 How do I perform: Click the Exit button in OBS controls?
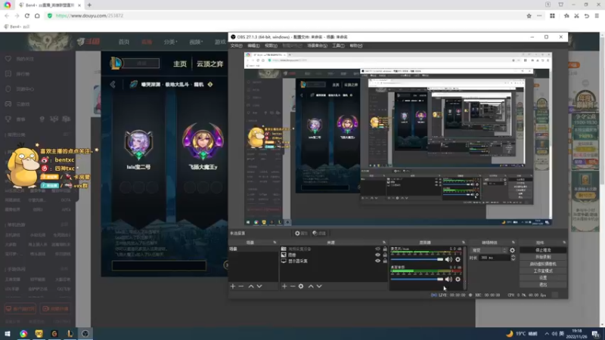tap(543, 285)
